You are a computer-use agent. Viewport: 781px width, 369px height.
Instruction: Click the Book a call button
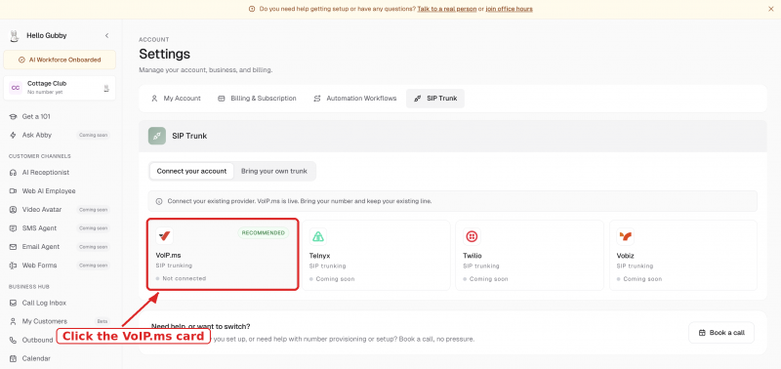pyautogui.click(x=721, y=333)
